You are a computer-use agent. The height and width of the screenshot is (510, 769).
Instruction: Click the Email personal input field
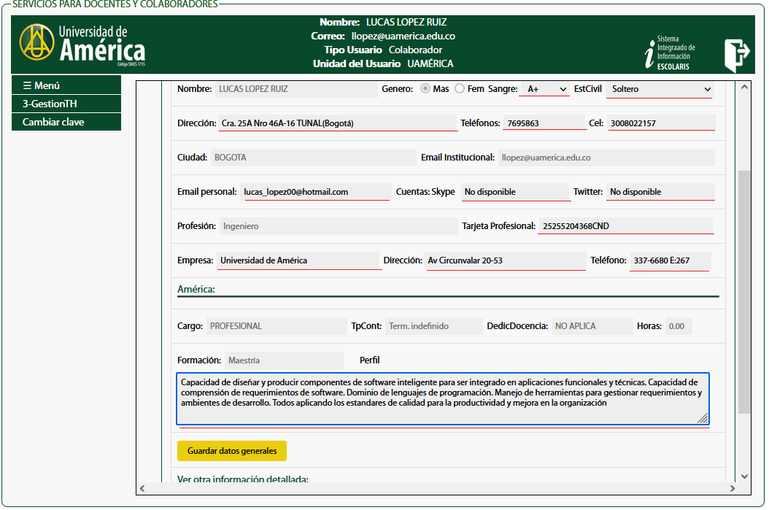[315, 192]
